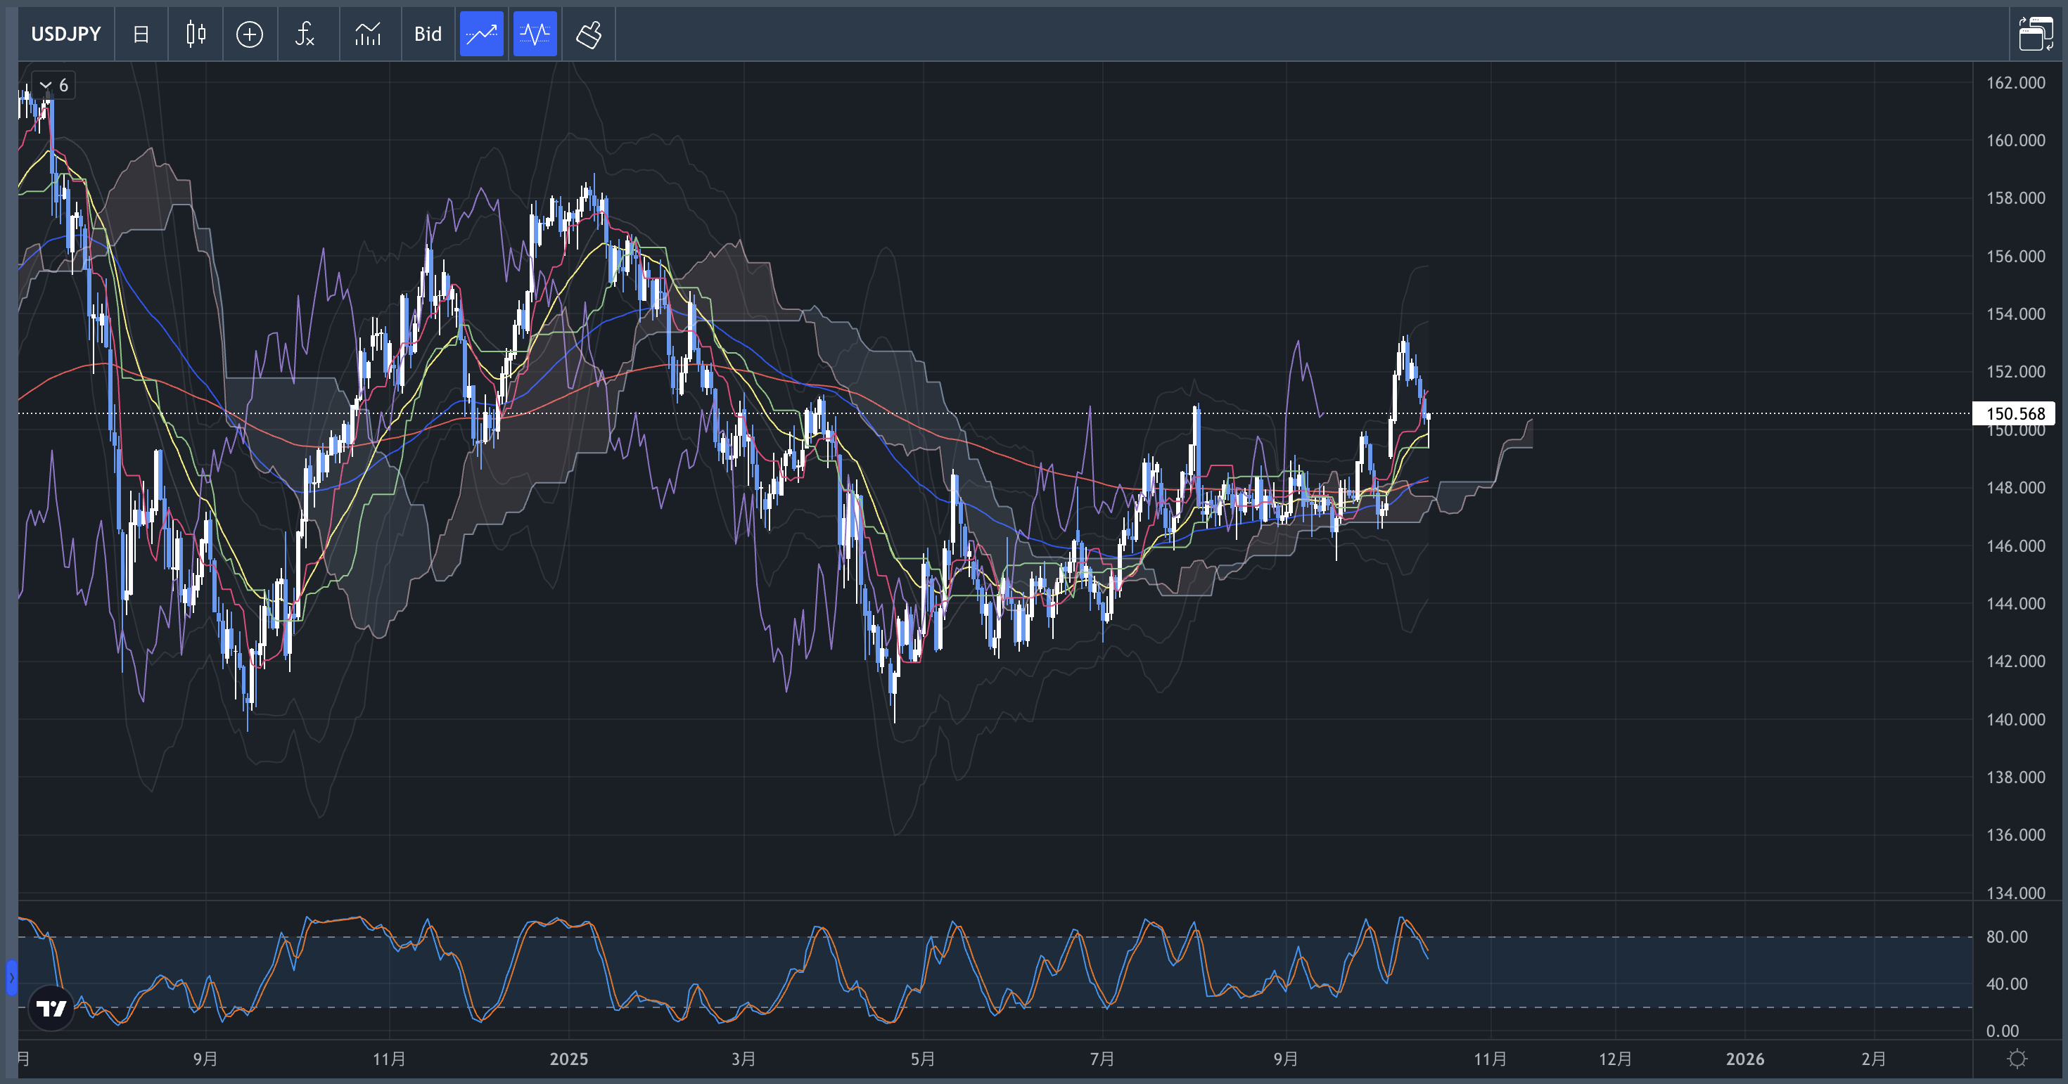Toggle the oscillator wave display button
This screenshot has height=1084, width=2068.
click(535, 34)
